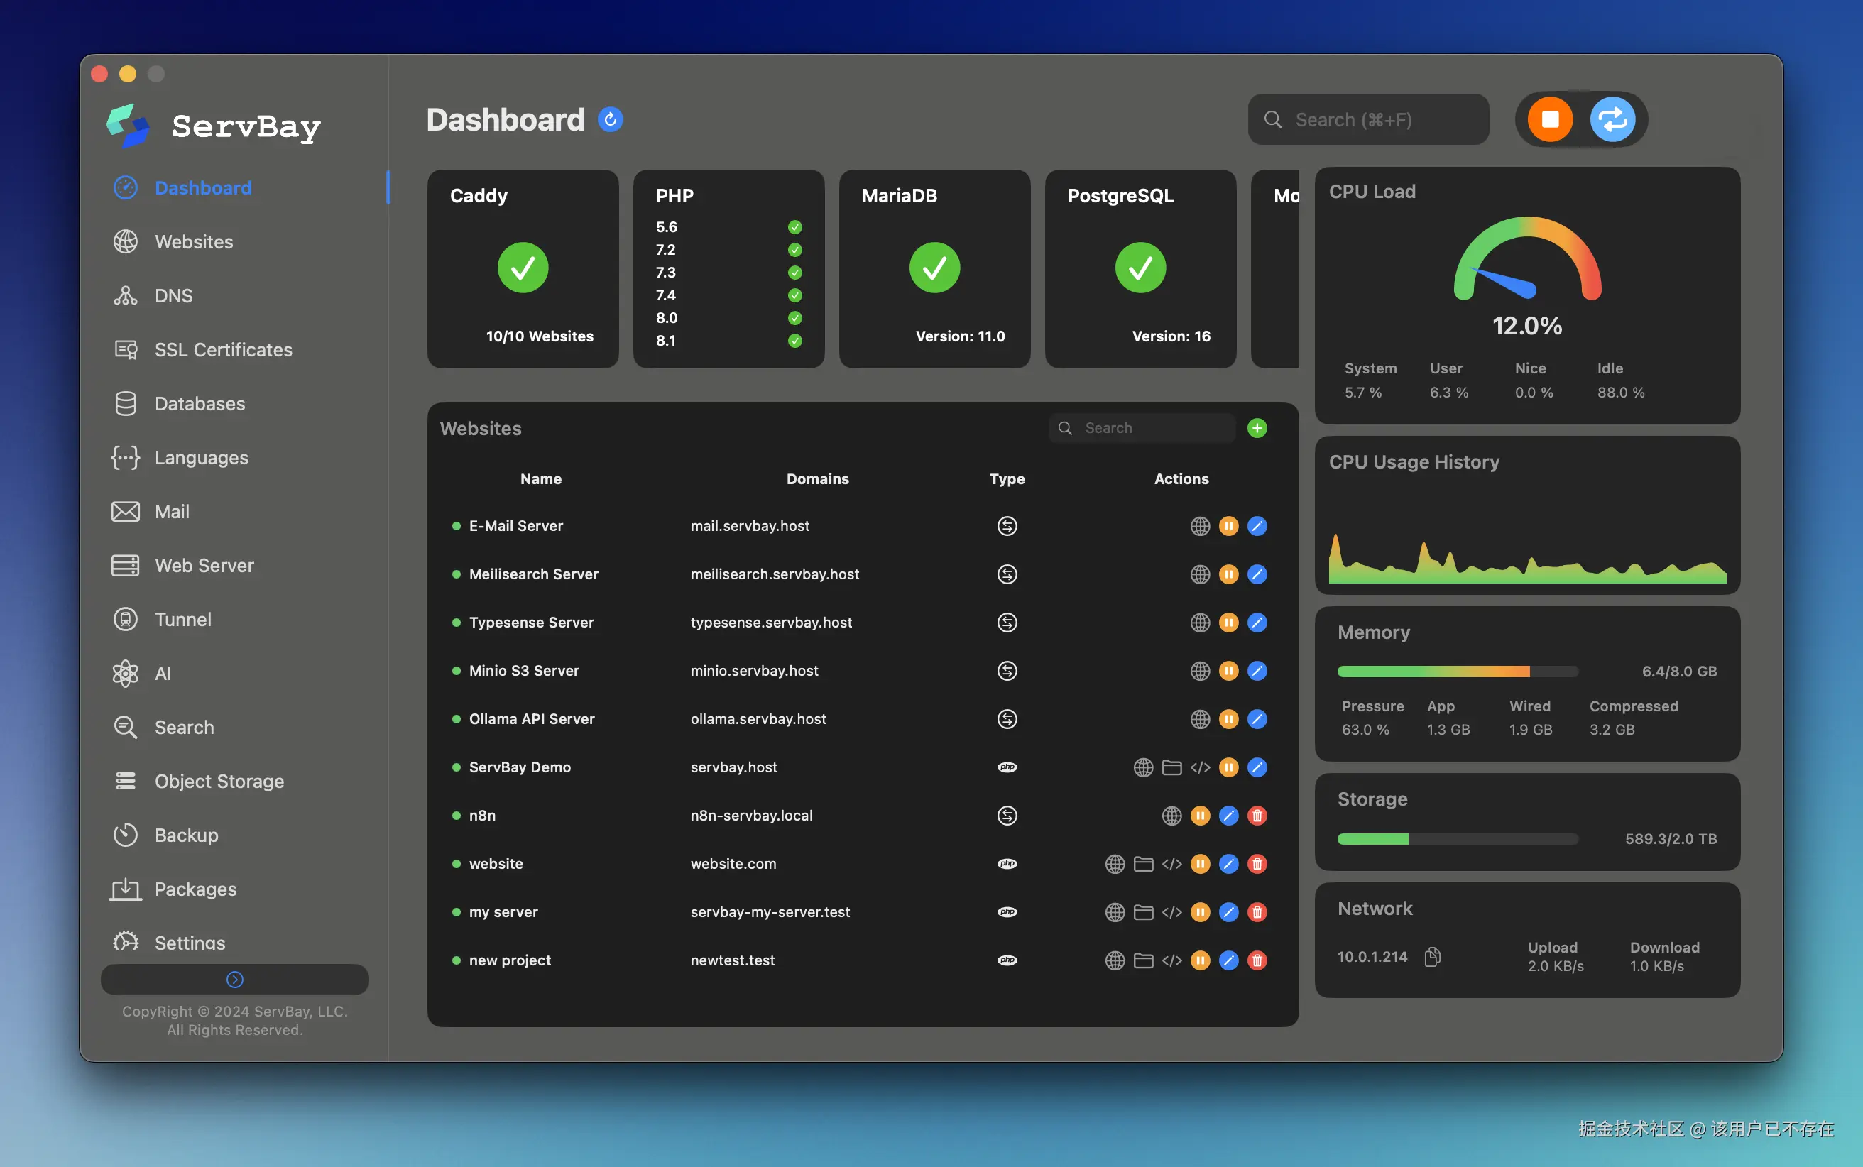1863x1167 pixels.
Task: Open ServBay Demo root folder icon
Action: click(x=1171, y=767)
